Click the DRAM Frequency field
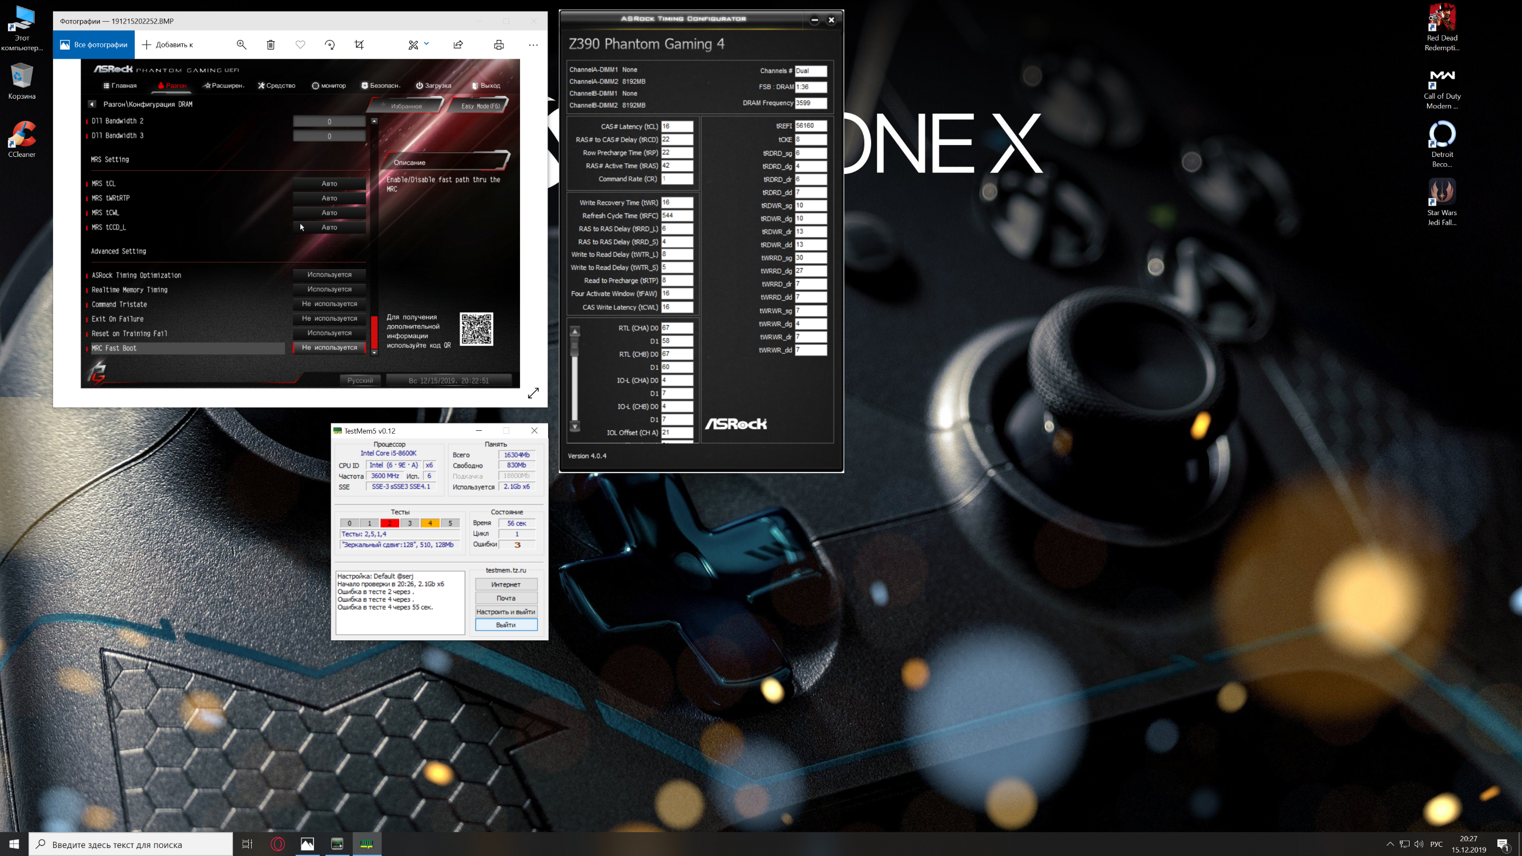 click(810, 103)
